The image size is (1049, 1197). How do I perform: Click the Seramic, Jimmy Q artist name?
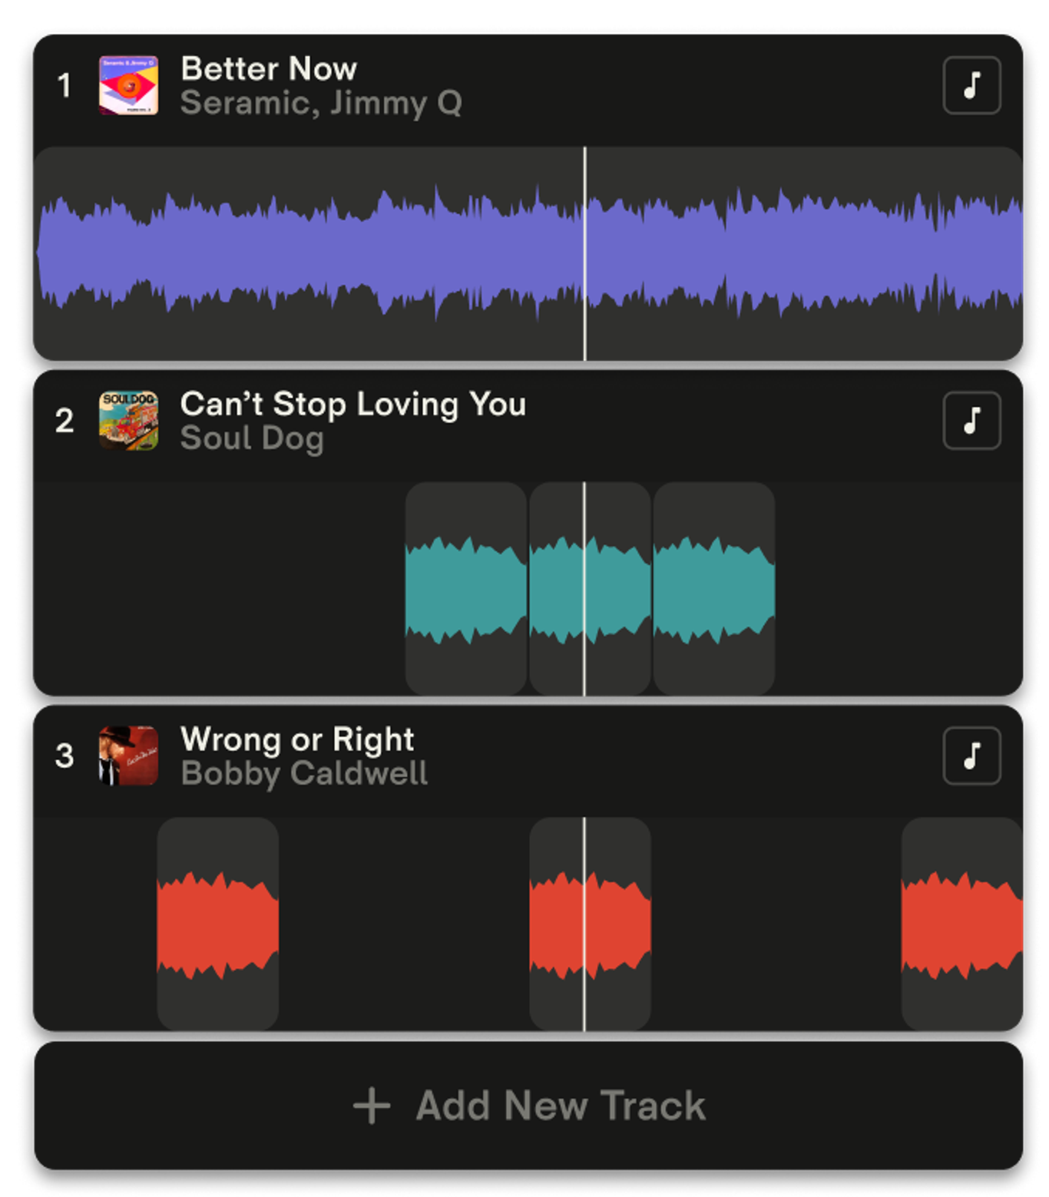point(321,103)
